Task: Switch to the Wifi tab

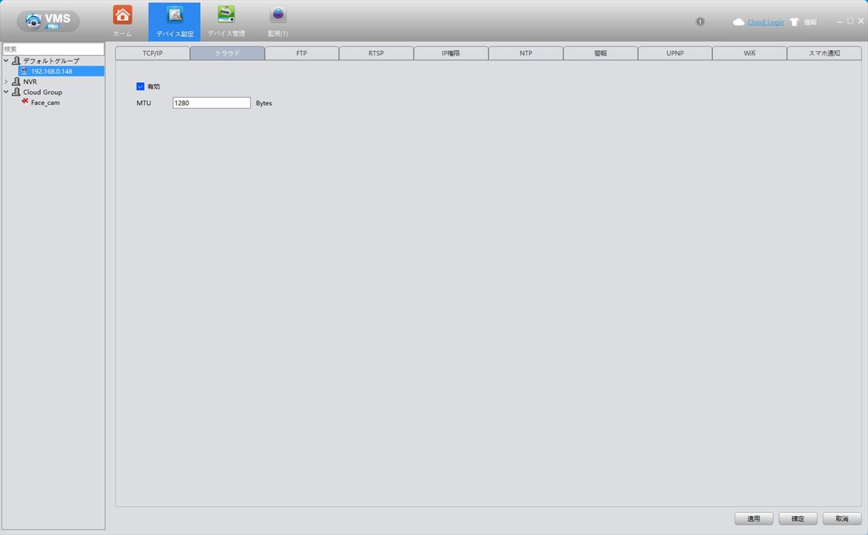Action: pos(749,53)
